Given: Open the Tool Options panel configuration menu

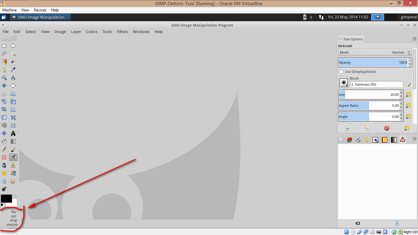Looking at the screenshot, I should point(414,39).
